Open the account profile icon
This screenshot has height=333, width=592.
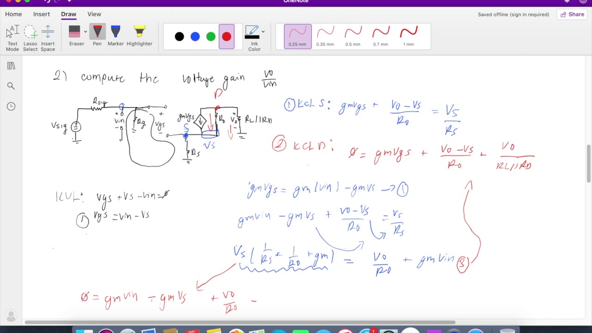[11, 316]
